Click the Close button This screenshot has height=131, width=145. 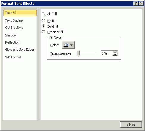coord(131,125)
